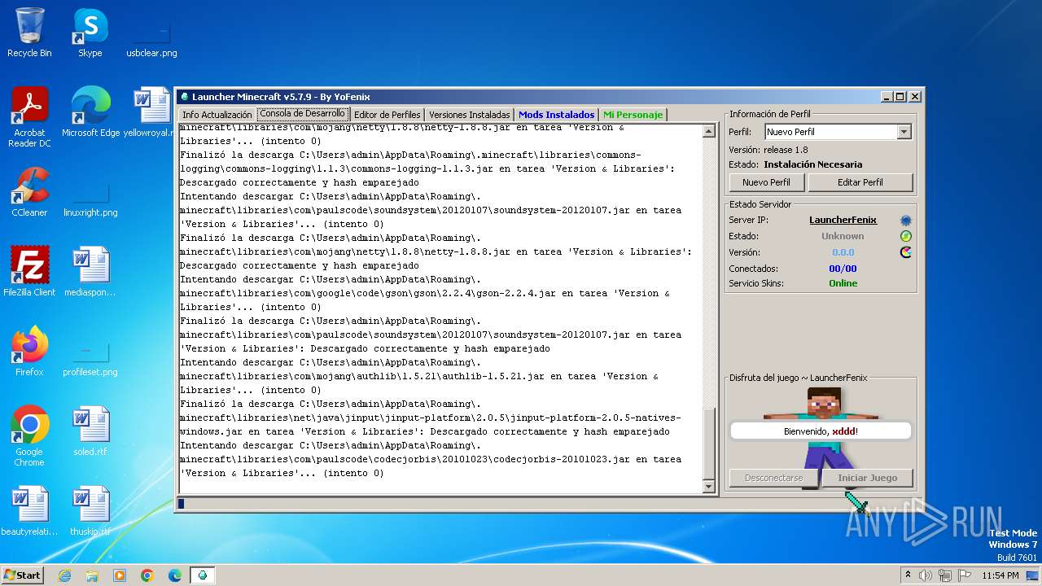The height and width of the screenshot is (586, 1042).
Task: Click the green status icon beside Estado
Action: tap(905, 236)
